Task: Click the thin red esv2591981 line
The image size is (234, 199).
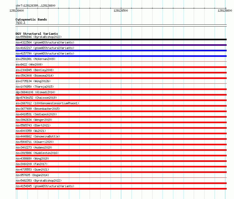Action: [x=121, y=61]
